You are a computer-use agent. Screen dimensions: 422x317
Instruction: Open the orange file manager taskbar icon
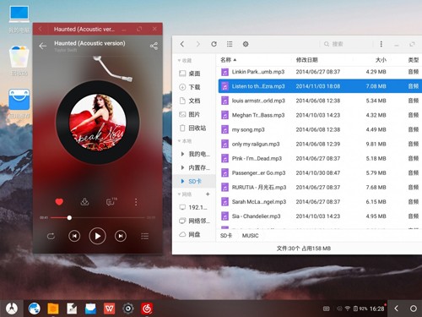coord(53,309)
